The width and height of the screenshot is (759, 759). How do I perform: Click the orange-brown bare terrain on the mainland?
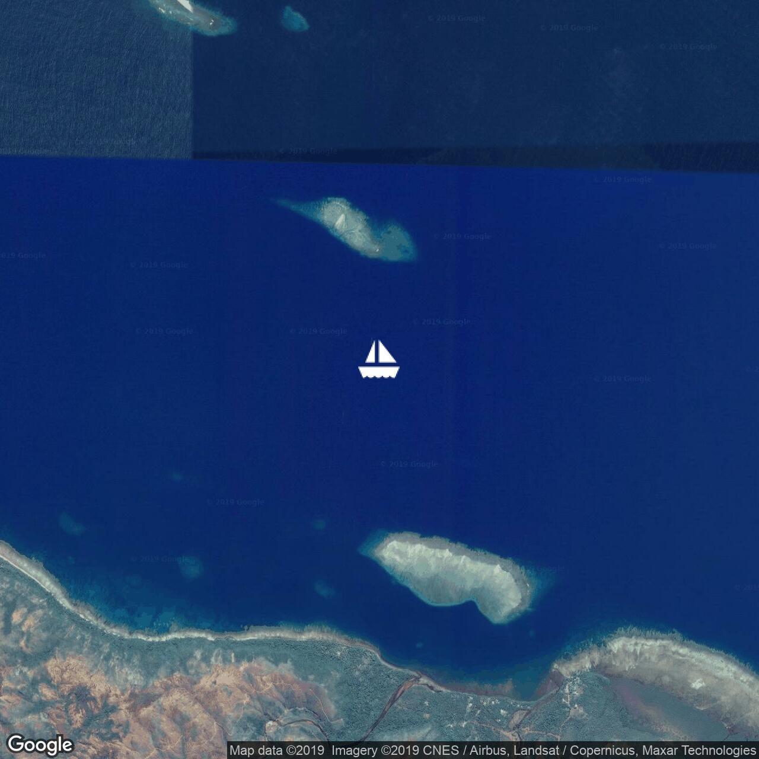pos(178,694)
